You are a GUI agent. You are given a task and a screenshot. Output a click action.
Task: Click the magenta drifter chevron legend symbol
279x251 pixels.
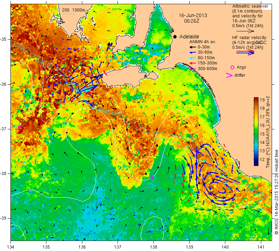pyautogui.click(x=229, y=75)
